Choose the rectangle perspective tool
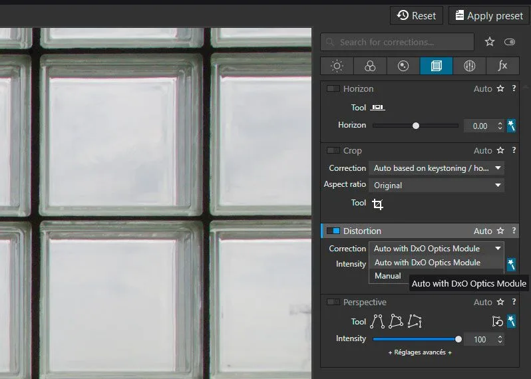 [396, 322]
